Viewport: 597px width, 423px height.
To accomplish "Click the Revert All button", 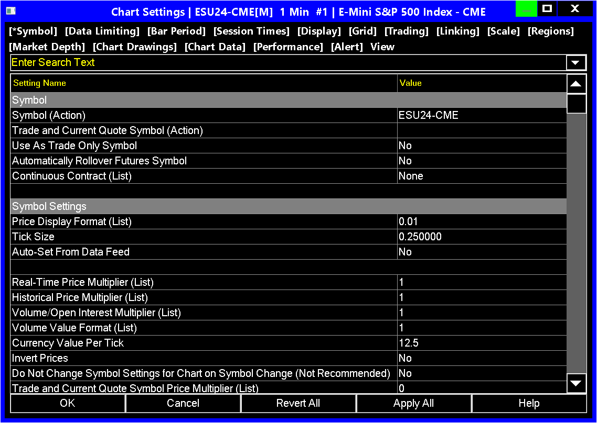I will (298, 403).
